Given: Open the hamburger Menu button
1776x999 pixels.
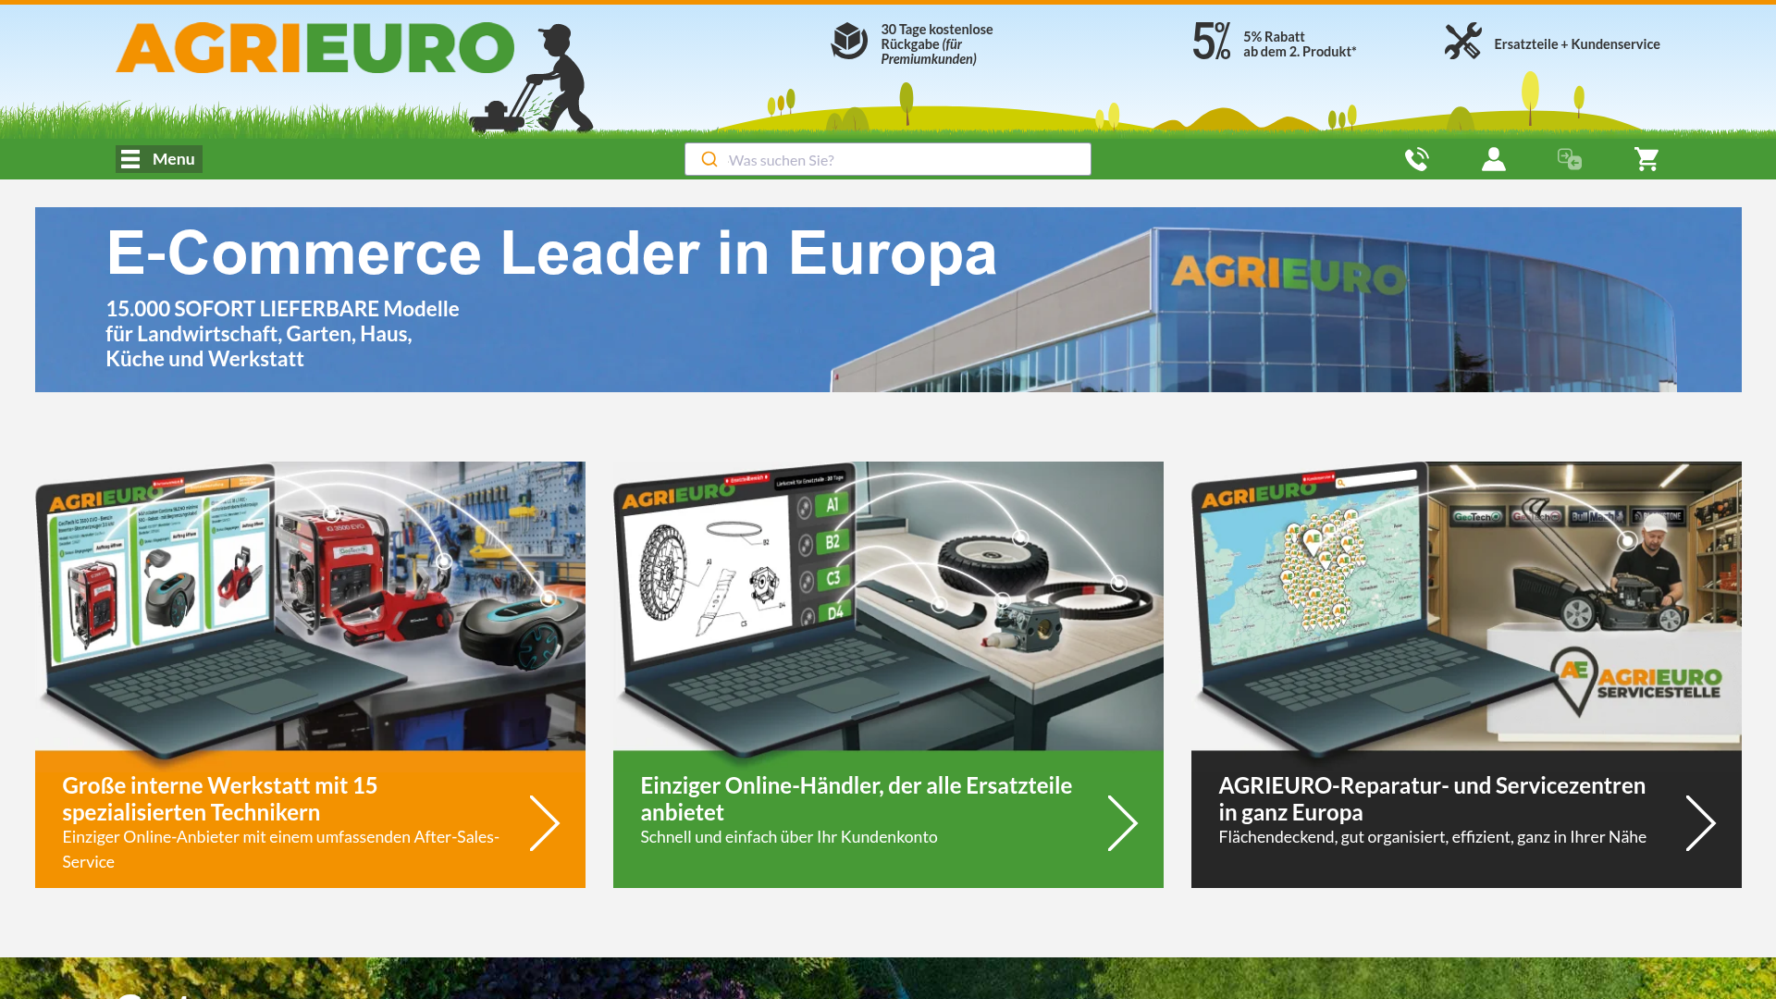Looking at the screenshot, I should [159, 159].
